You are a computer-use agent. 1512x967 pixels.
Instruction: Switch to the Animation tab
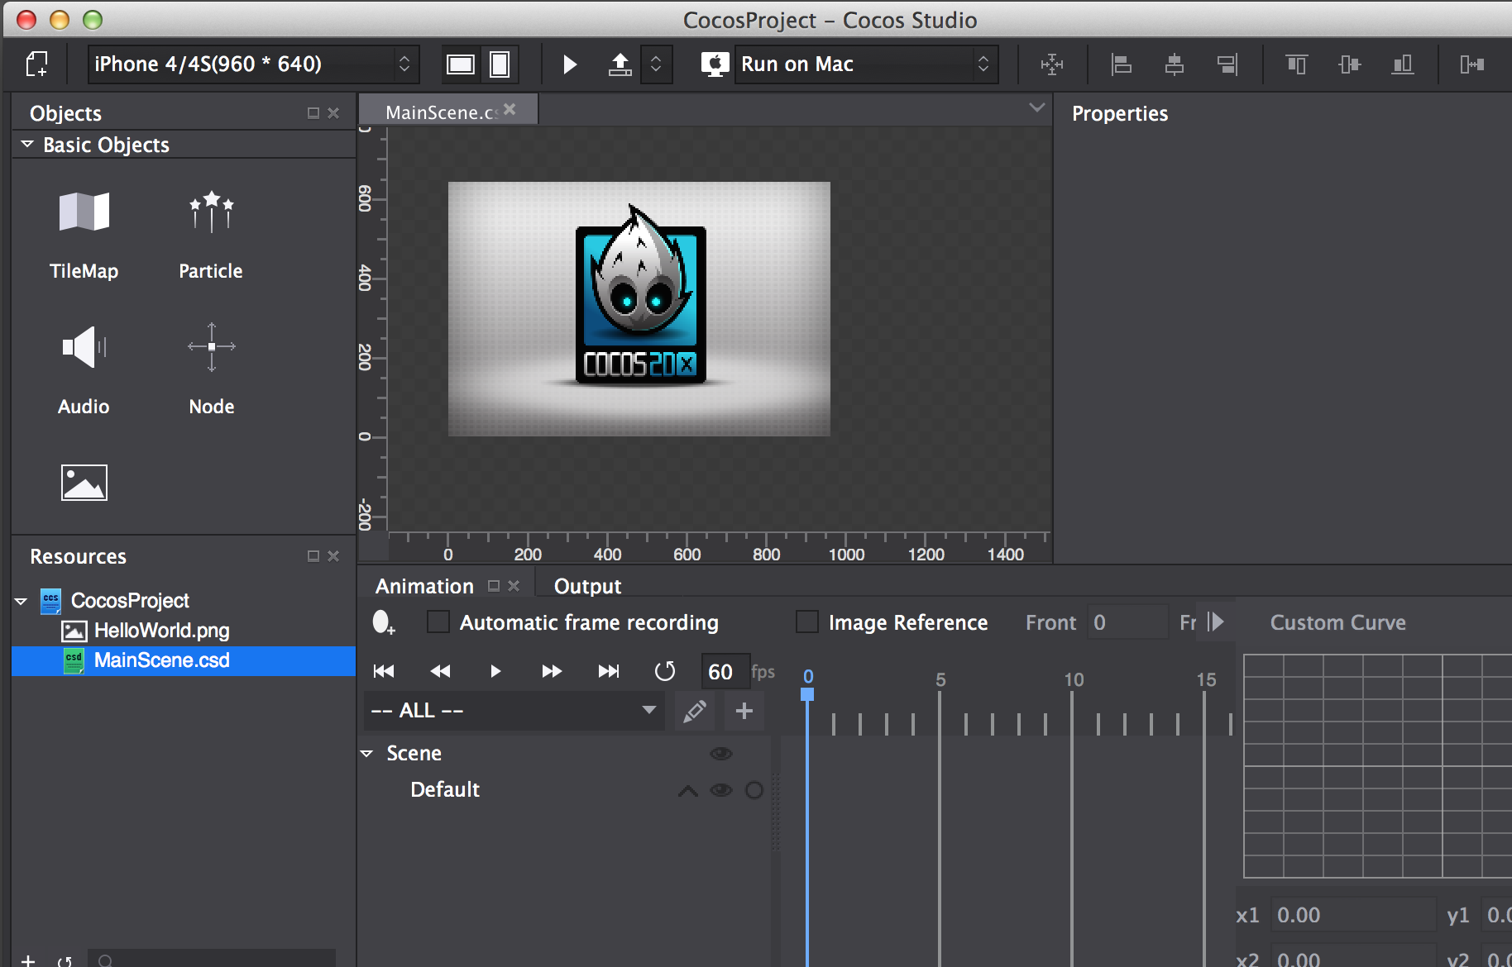[x=424, y=586]
